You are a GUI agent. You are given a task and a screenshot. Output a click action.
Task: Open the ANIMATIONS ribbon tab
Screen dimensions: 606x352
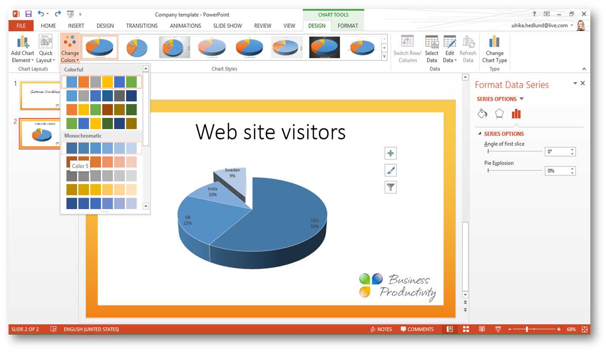(185, 26)
